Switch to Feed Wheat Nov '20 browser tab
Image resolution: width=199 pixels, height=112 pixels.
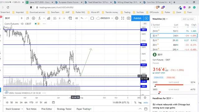click(x=98, y=2)
